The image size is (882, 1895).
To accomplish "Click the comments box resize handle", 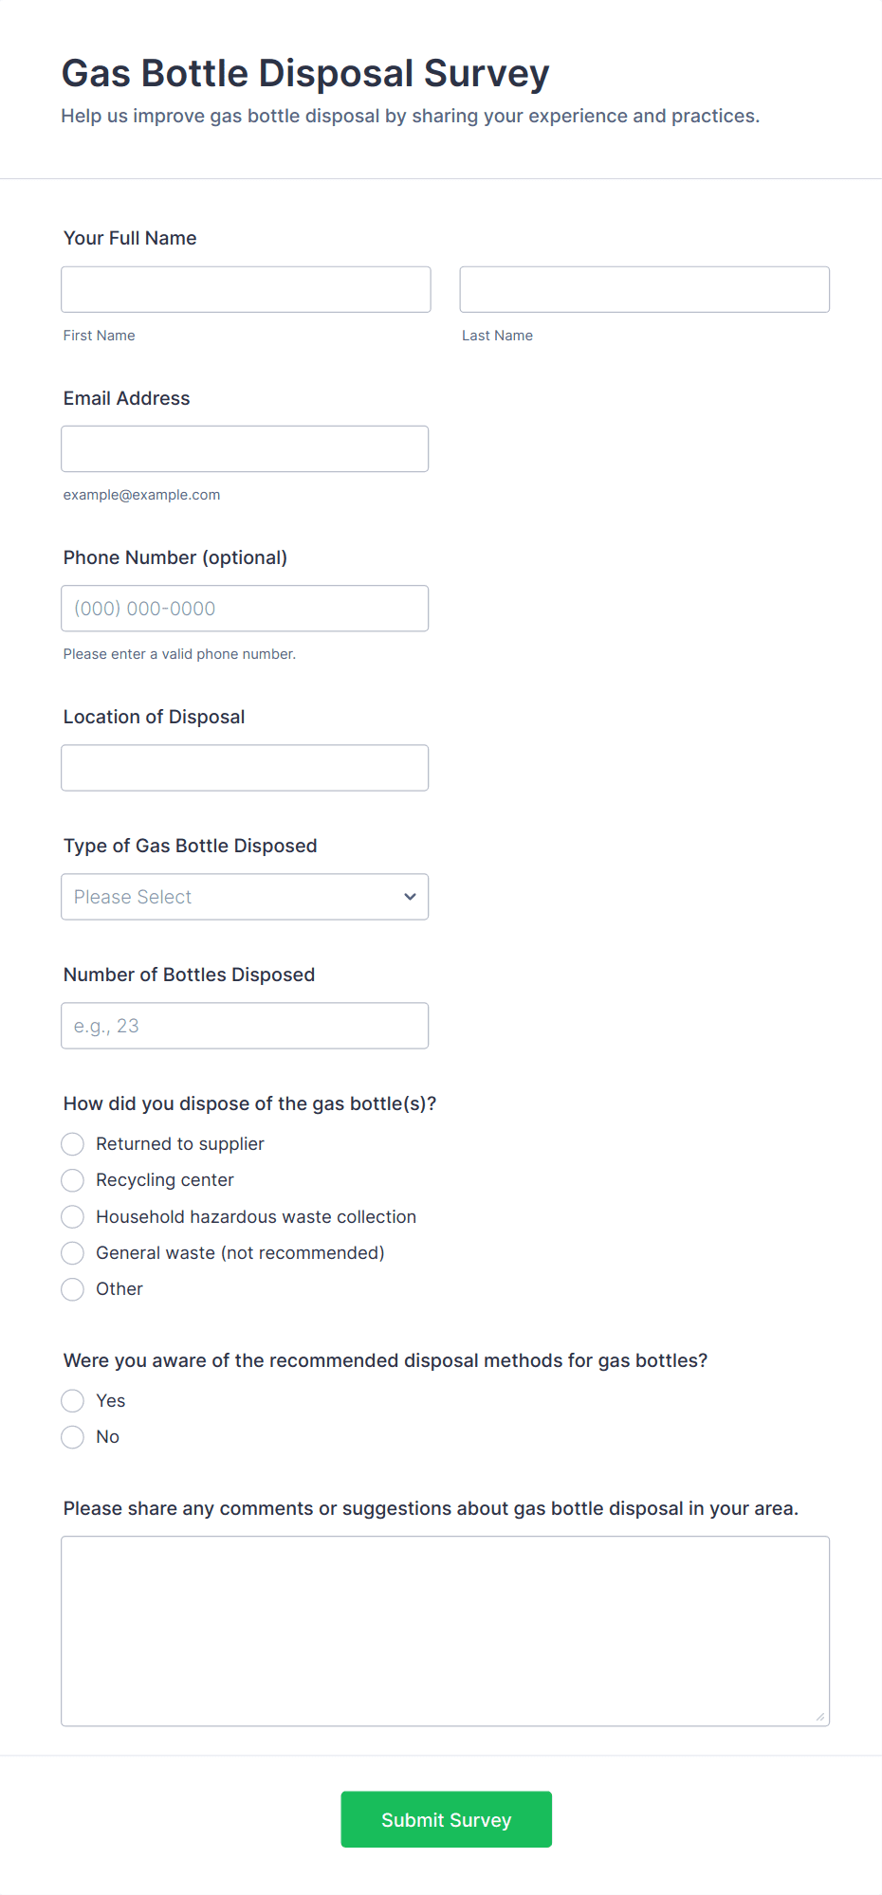I will (820, 1717).
